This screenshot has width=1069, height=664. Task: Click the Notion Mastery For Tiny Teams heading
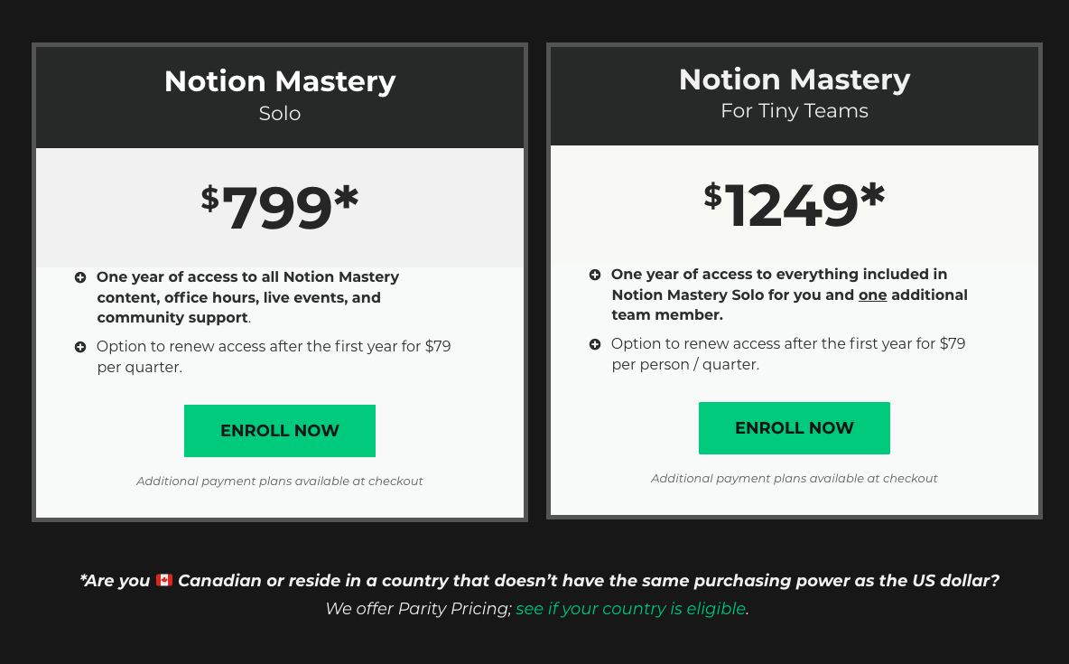(795, 79)
